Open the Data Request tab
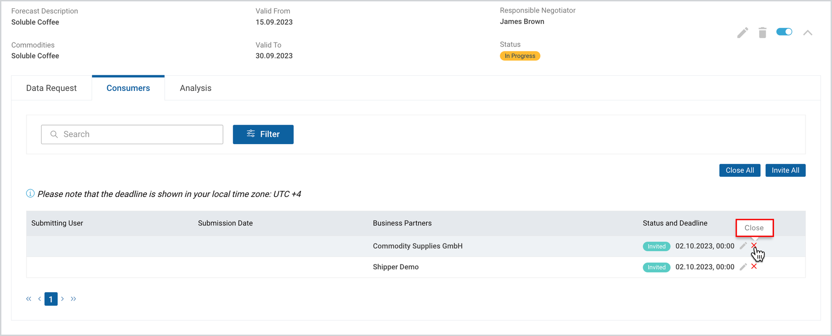Viewport: 832px width, 336px height. click(x=52, y=88)
